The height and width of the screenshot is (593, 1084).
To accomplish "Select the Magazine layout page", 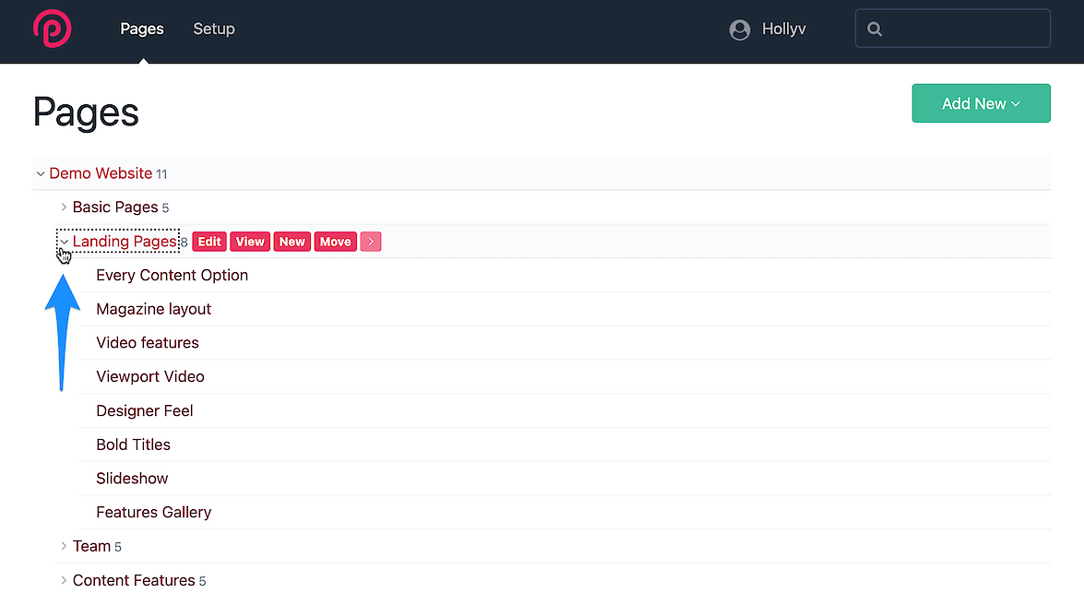I will [154, 309].
